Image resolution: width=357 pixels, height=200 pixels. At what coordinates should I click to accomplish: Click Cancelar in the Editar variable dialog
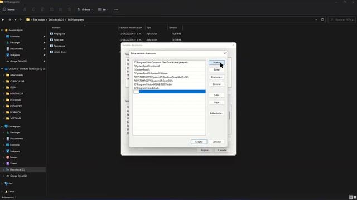click(x=216, y=142)
